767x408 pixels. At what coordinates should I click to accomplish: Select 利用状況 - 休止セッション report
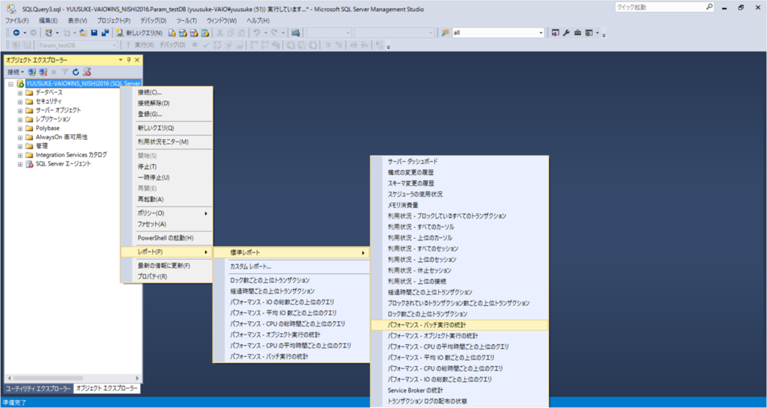[460, 270]
